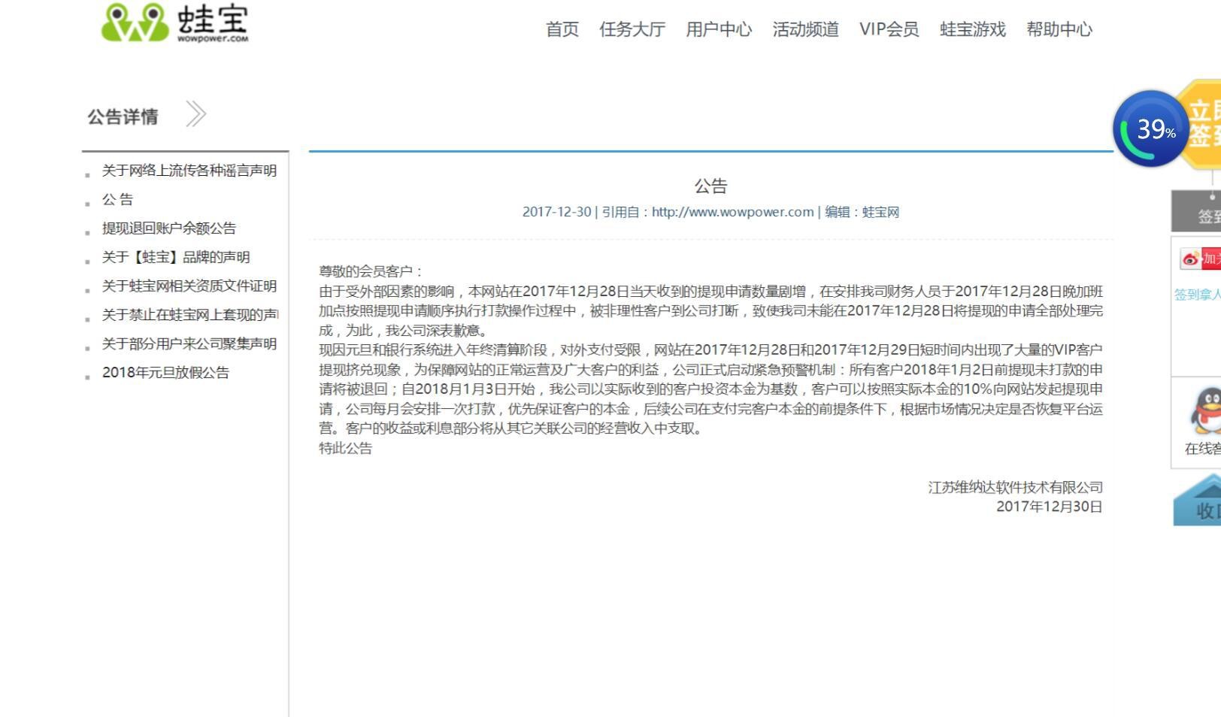Open the 2018年元旦放假公告 notice
This screenshot has width=1221, height=717.
(x=165, y=373)
